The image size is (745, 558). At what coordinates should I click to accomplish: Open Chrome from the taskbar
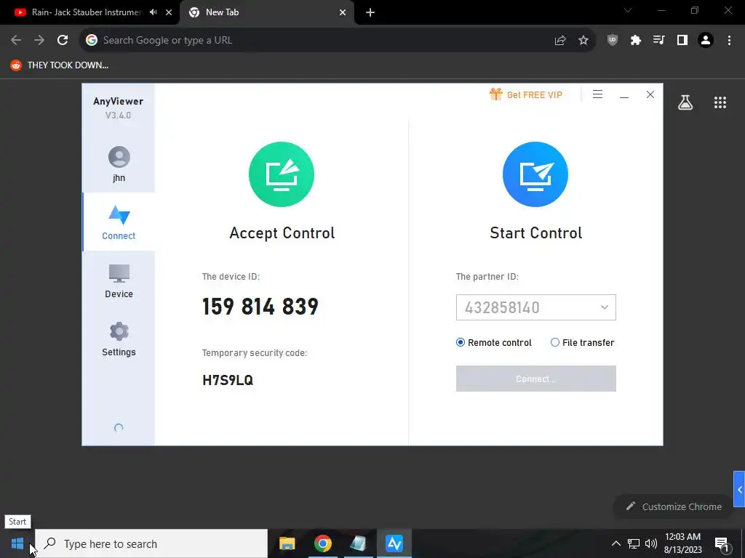pyautogui.click(x=322, y=543)
